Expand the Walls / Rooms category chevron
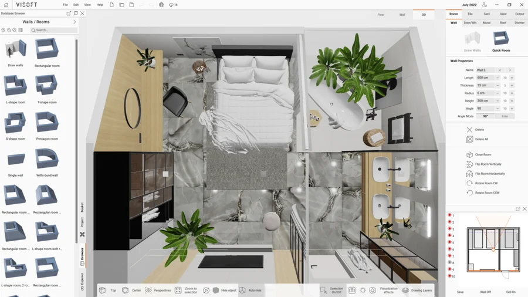Viewport: 528px width, 297px height. [x=75, y=22]
